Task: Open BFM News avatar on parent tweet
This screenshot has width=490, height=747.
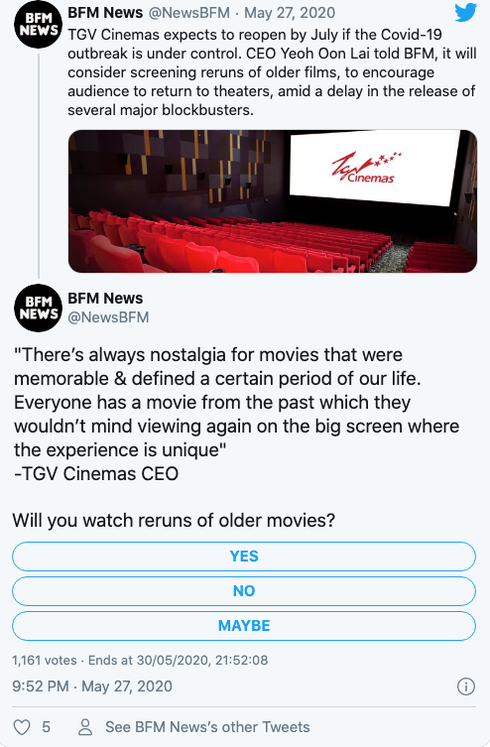Action: click(38, 25)
